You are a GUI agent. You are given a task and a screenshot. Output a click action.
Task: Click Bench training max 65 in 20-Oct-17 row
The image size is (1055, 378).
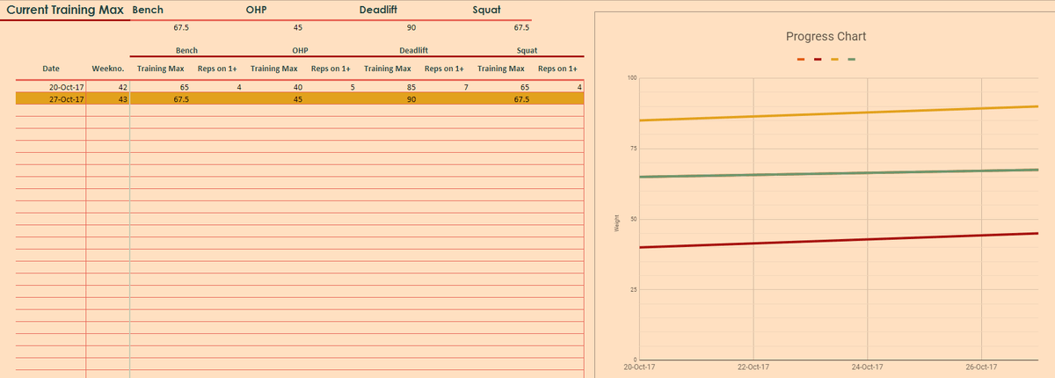(184, 87)
